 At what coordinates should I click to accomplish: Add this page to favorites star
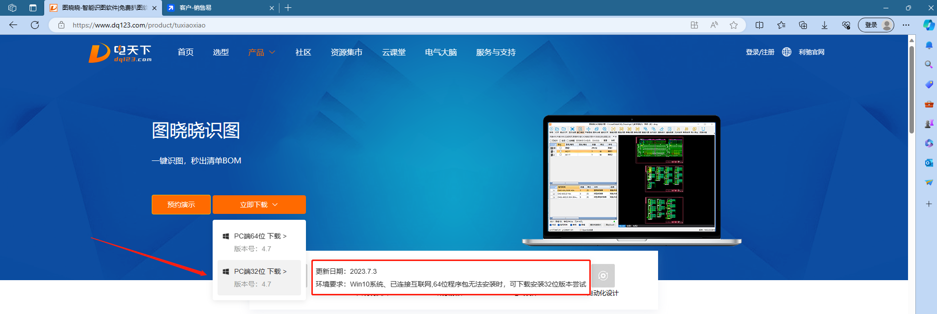pyautogui.click(x=734, y=25)
